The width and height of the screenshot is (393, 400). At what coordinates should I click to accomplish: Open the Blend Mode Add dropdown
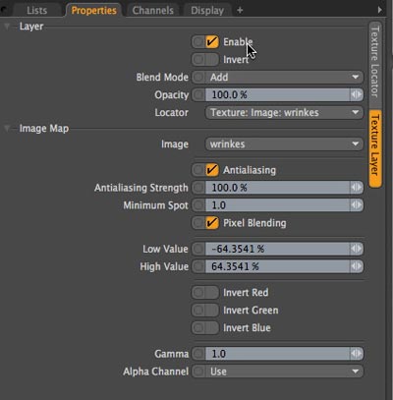point(284,78)
